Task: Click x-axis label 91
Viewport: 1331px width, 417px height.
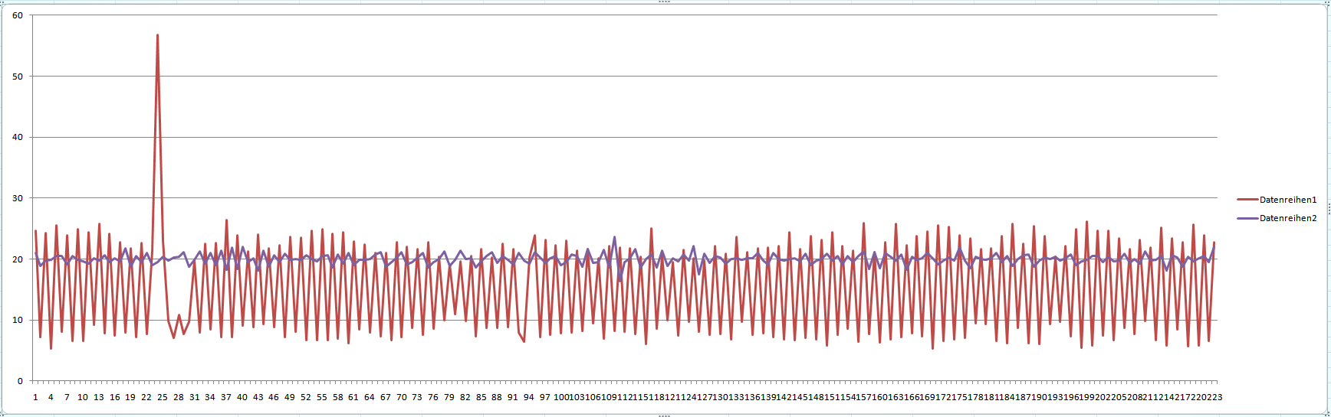Action: (x=513, y=397)
